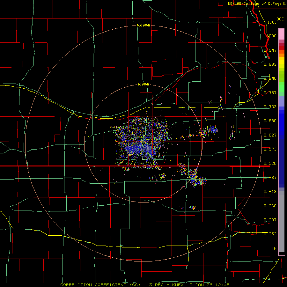
Task: Click the 10 JAN 26 date text
Action: tap(200, 285)
